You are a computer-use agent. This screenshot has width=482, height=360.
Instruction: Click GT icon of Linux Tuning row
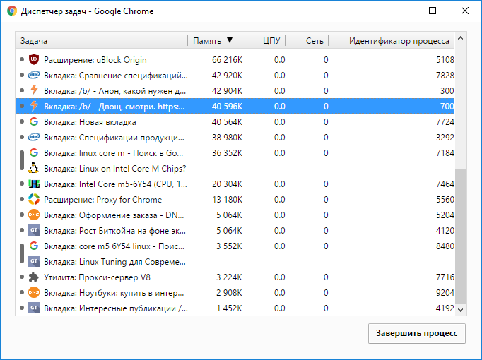click(x=34, y=261)
